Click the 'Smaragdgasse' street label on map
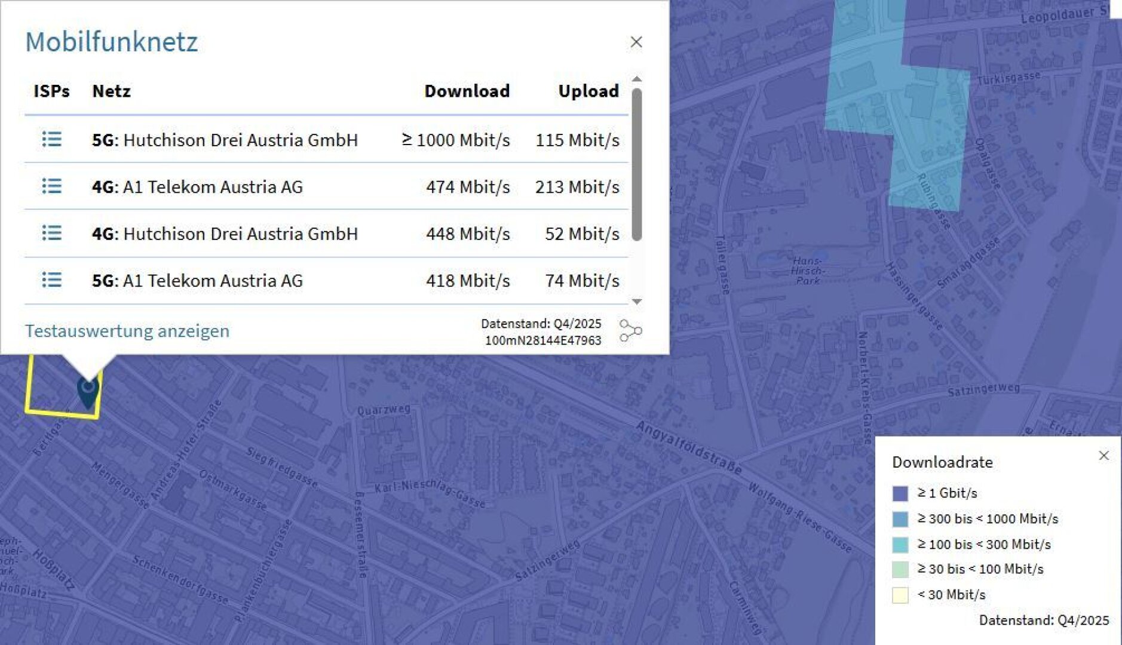This screenshot has height=645, width=1122. pyautogui.click(x=968, y=263)
